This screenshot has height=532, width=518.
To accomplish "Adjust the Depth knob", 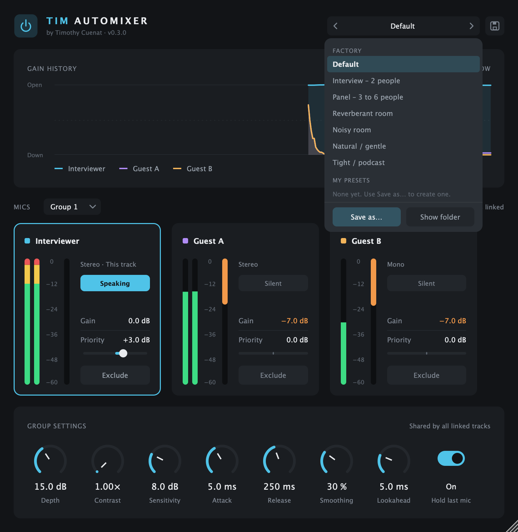I will pyautogui.click(x=50, y=460).
